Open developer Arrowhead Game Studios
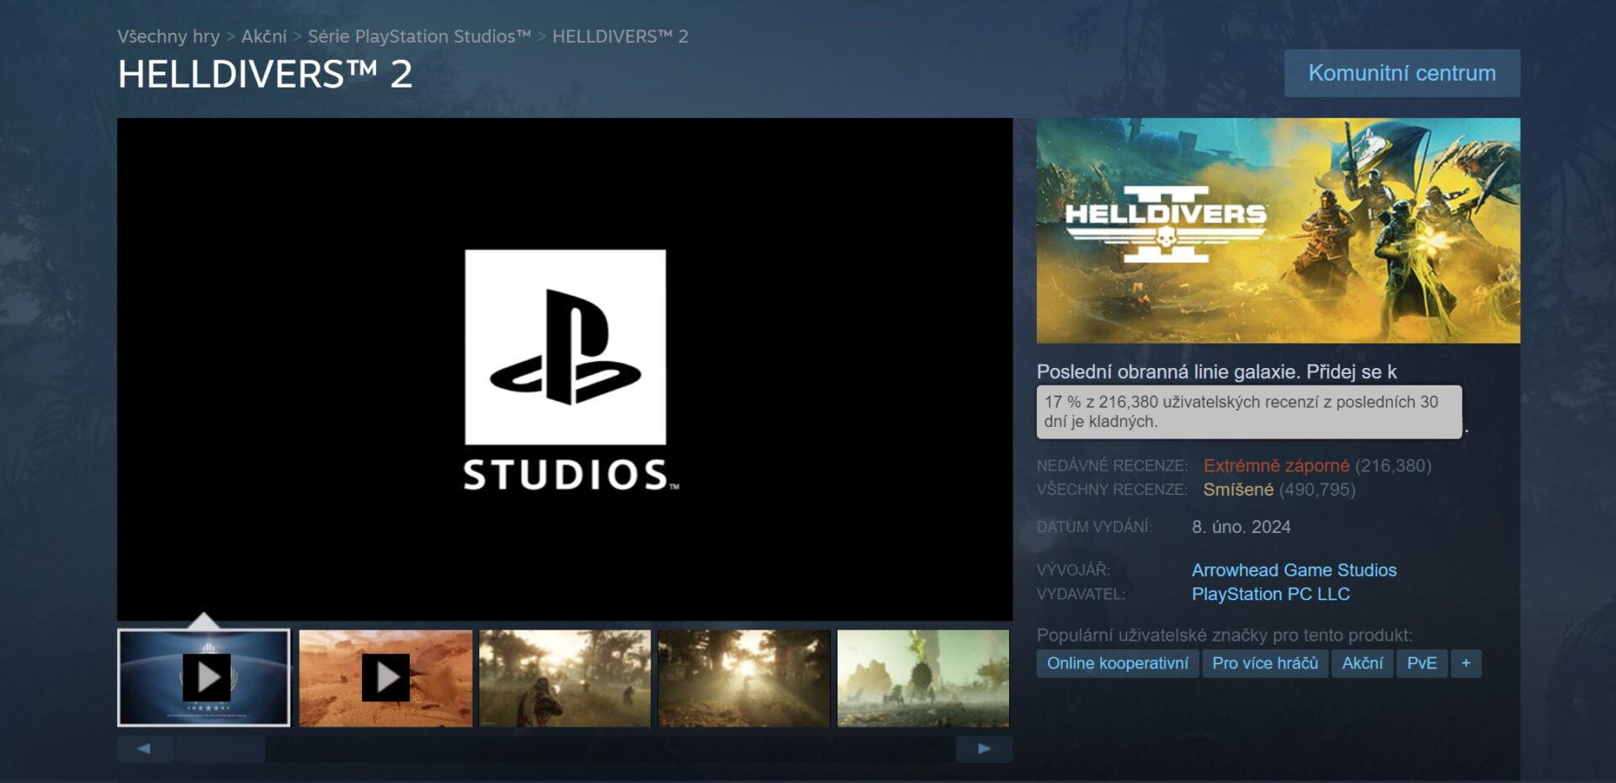The image size is (1616, 783). pyautogui.click(x=1294, y=570)
